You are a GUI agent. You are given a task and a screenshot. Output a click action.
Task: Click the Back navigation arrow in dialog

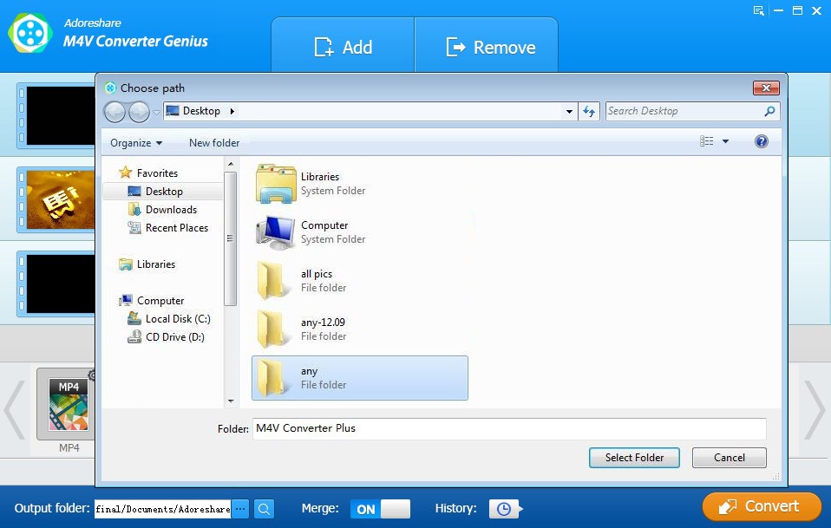115,112
